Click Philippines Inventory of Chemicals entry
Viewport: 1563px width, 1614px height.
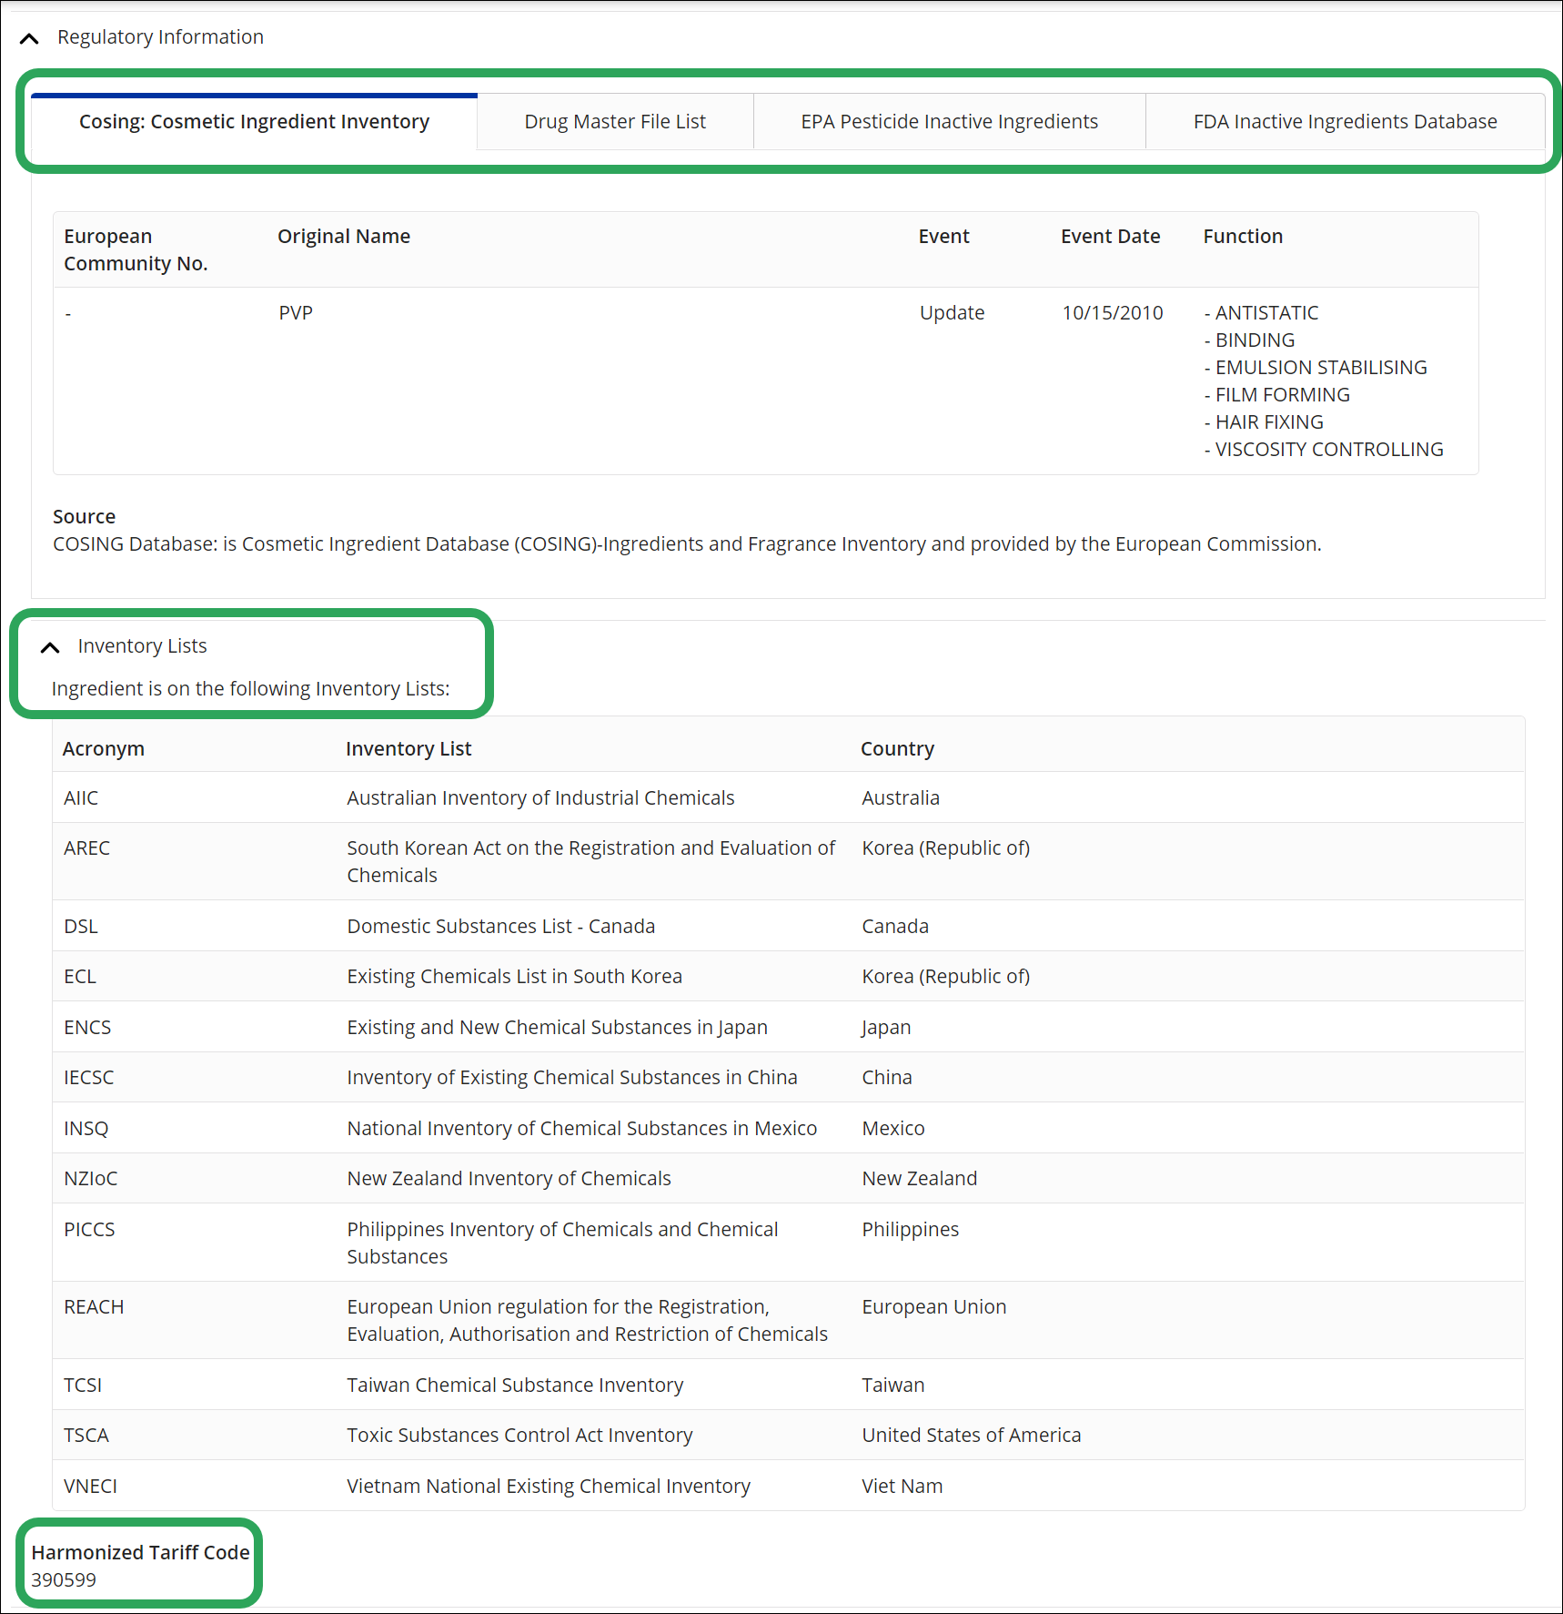point(562,1243)
